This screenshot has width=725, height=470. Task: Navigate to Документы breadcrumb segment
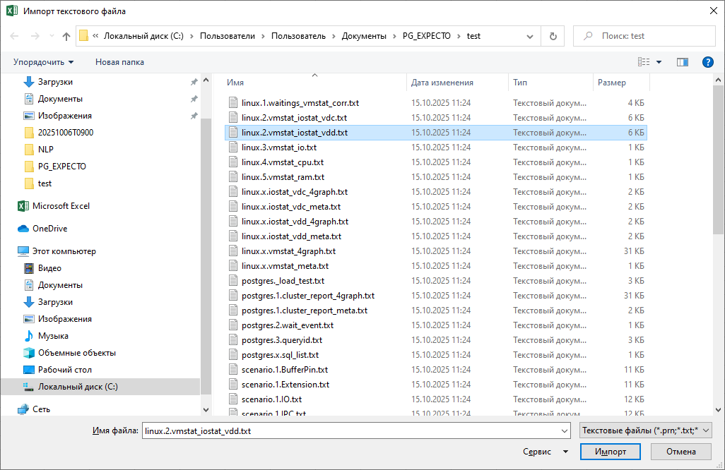pos(364,36)
